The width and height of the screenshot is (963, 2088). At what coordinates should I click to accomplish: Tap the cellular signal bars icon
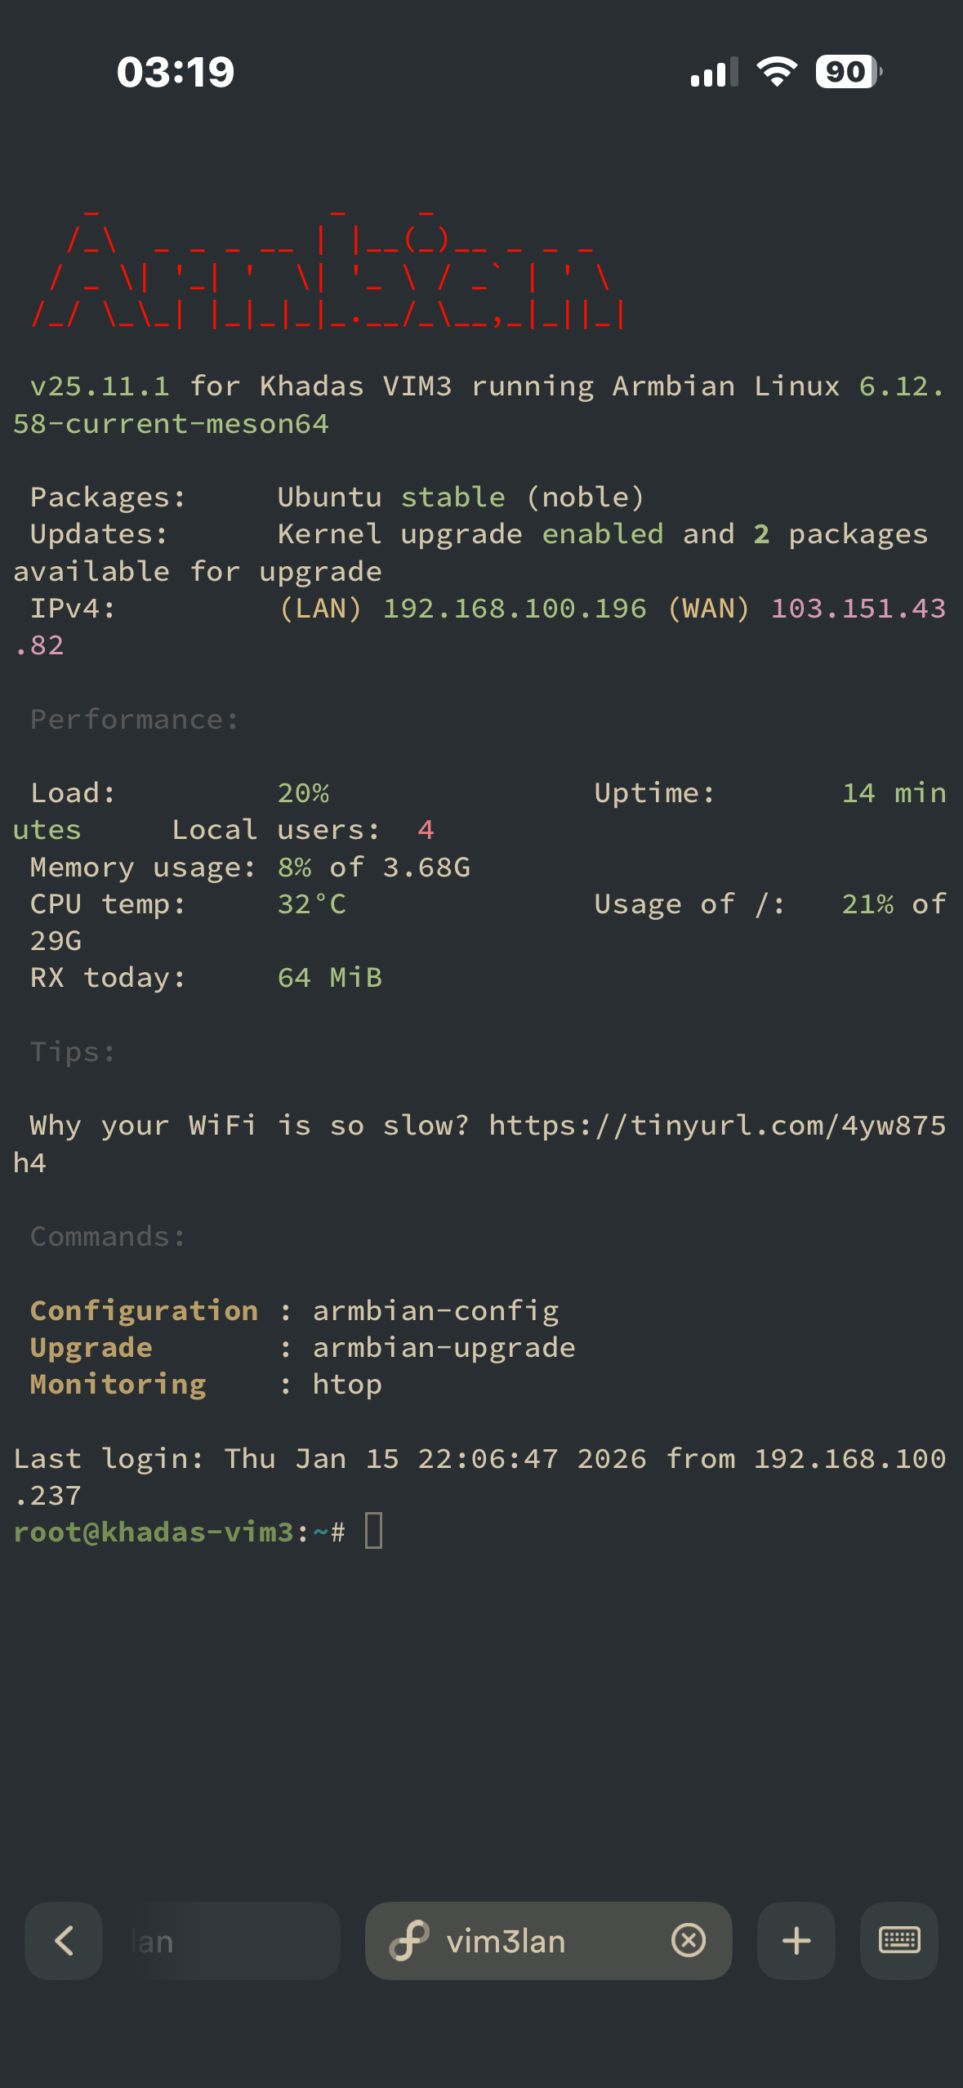[x=714, y=74]
